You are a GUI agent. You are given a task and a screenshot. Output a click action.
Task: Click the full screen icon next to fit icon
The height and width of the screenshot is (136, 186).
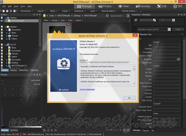pyautogui.click(x=128, y=130)
